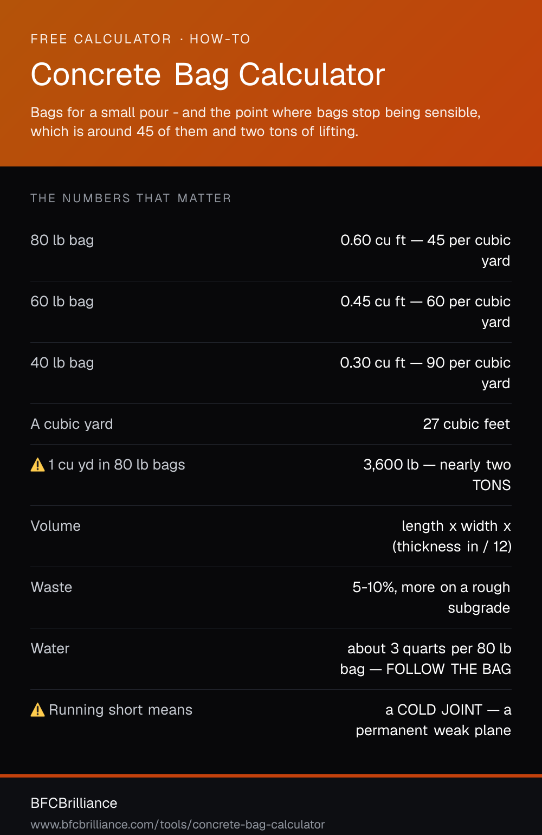Select the 80 lb bag row label
Image resolution: width=542 pixels, height=835 pixels.
click(x=62, y=240)
